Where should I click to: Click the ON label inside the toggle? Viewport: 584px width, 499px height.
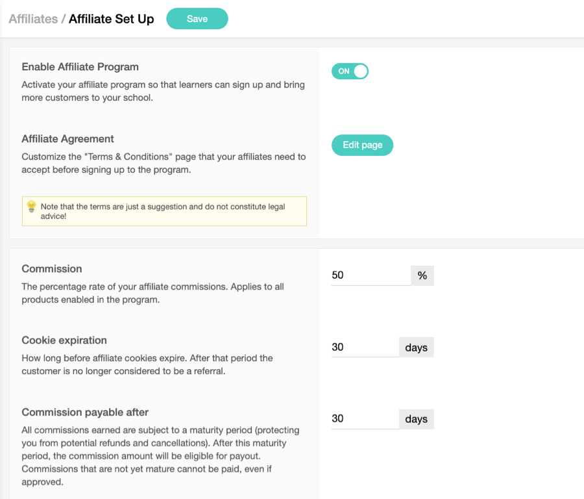tap(344, 71)
